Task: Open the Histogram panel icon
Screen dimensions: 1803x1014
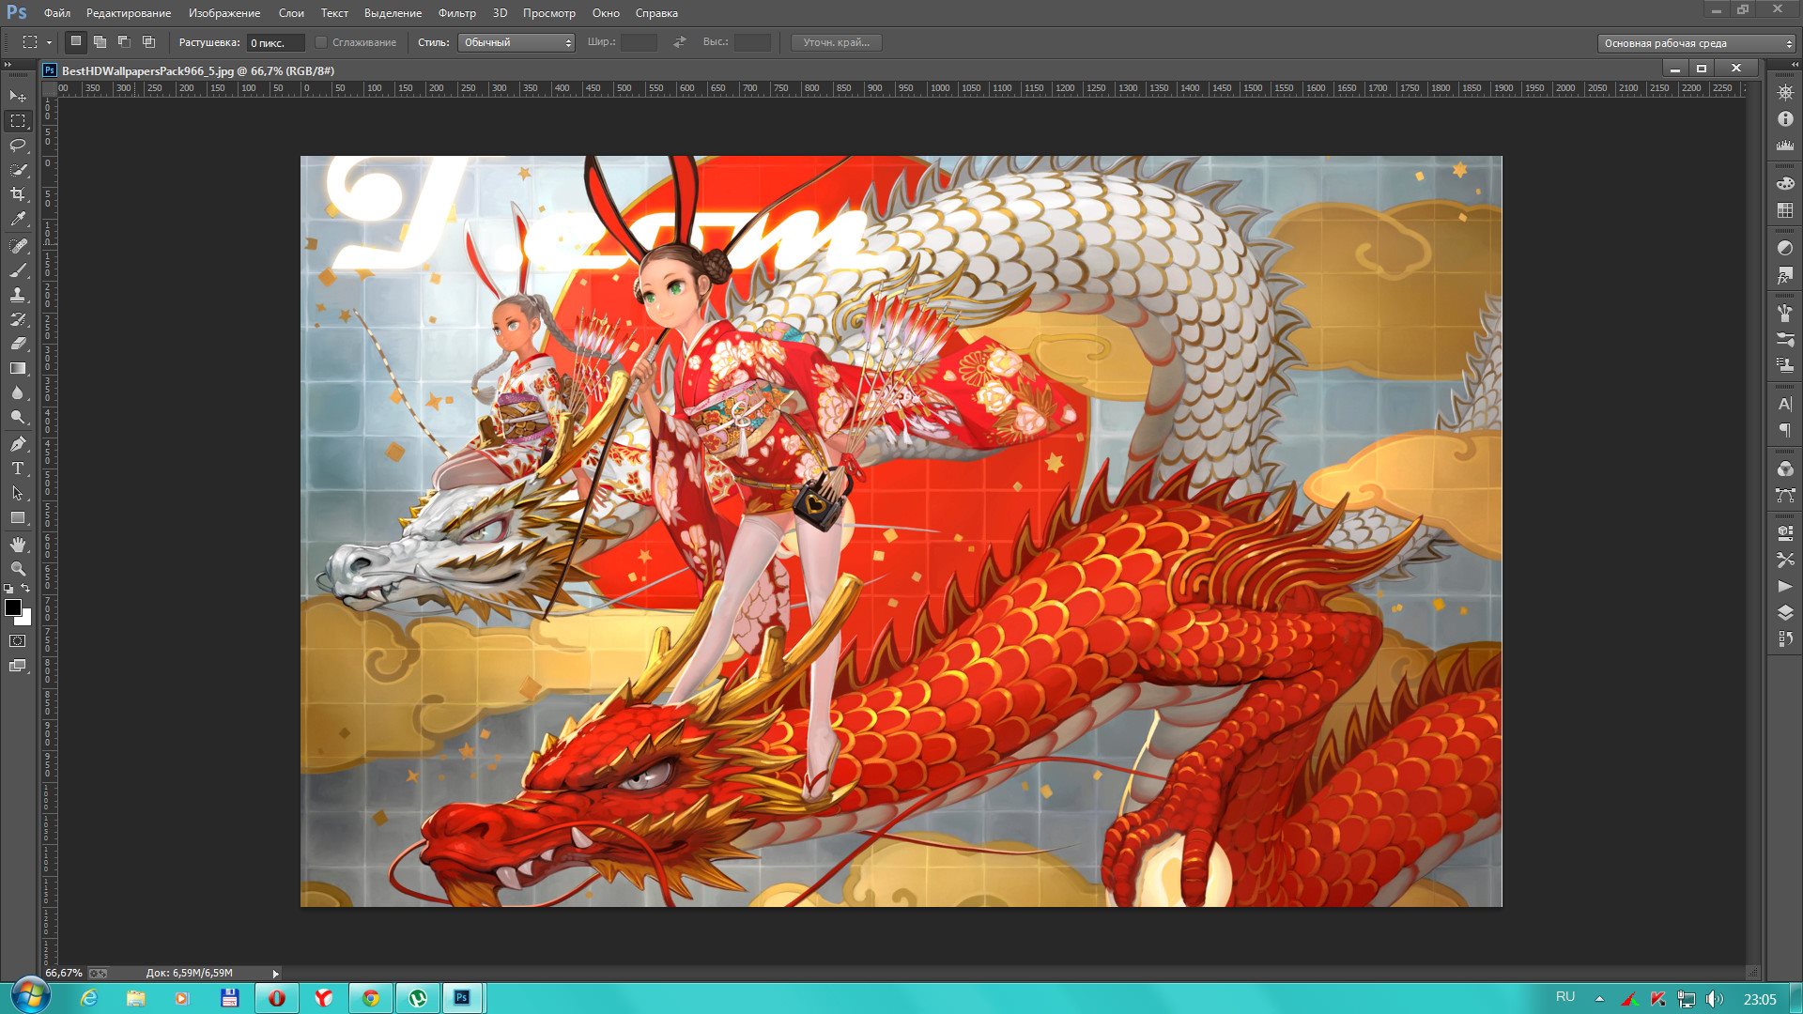Action: pos(1785,146)
